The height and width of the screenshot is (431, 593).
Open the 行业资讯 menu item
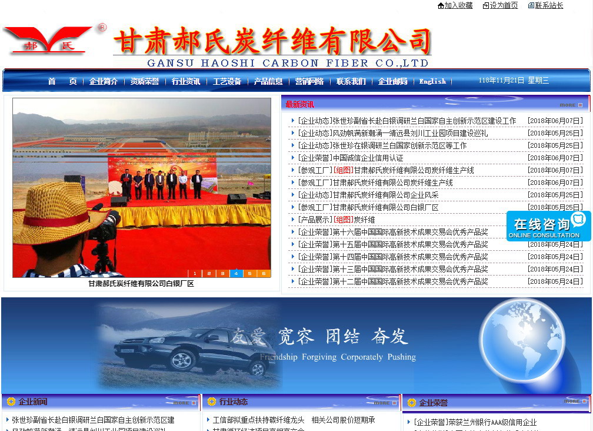point(186,81)
